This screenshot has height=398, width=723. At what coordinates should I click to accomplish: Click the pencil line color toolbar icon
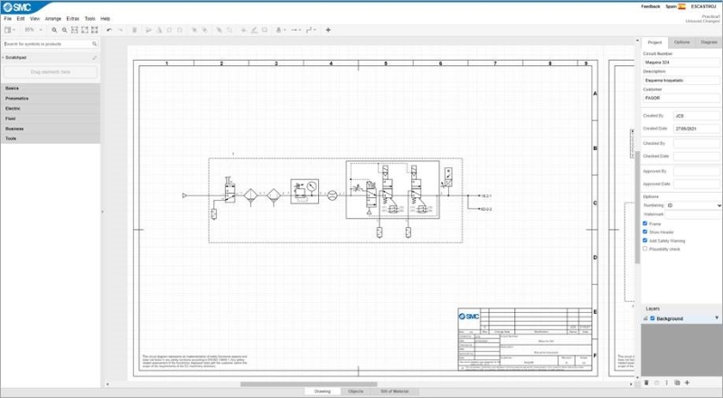(x=254, y=30)
